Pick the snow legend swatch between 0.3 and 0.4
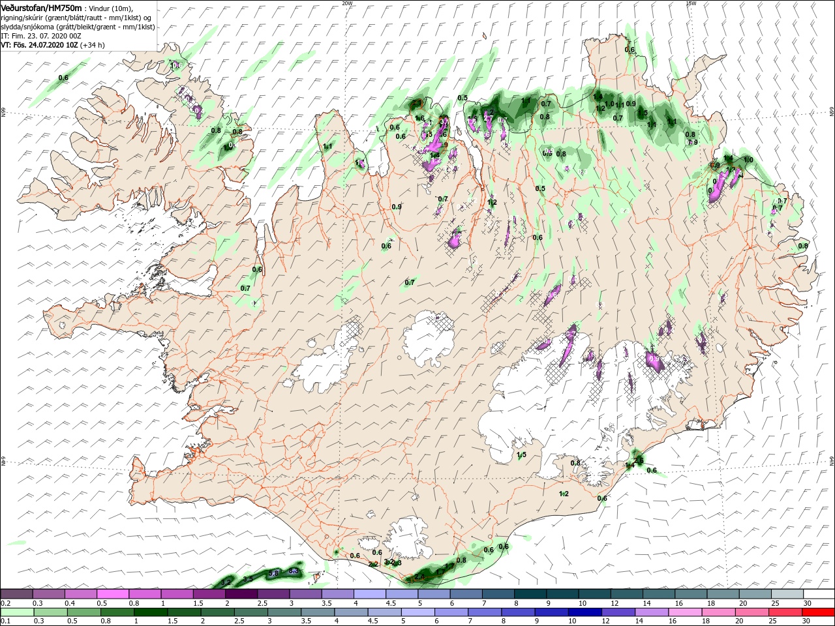835x626 pixels. pos(48,594)
